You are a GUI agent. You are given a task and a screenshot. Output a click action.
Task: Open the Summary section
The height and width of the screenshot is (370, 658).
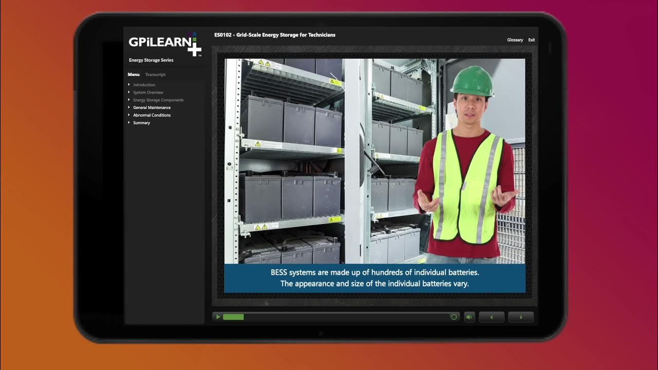click(141, 123)
